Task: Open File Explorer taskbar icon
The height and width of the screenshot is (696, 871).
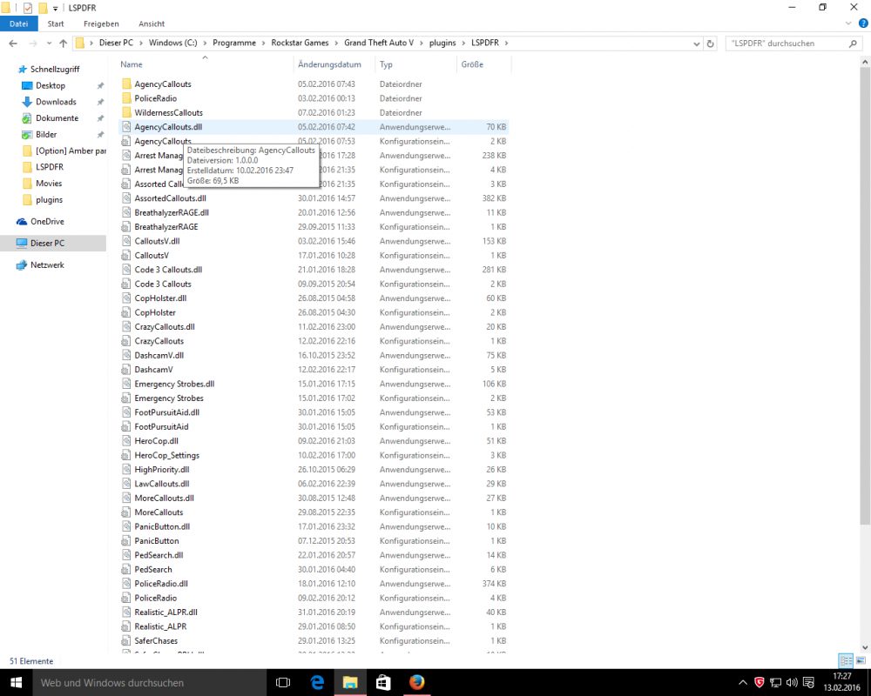Action: point(350,683)
